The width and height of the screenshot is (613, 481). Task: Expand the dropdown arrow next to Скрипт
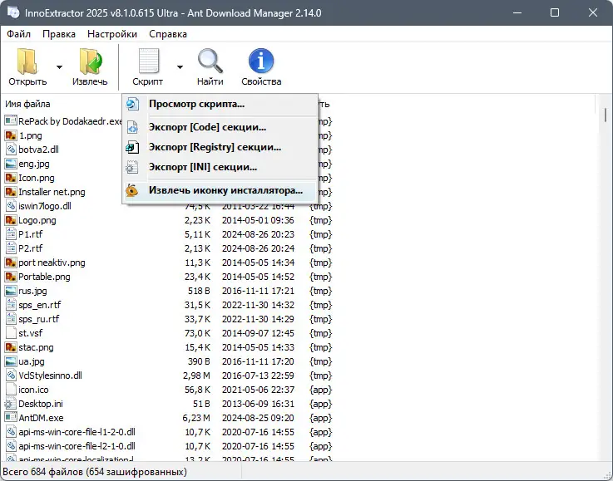tap(180, 67)
